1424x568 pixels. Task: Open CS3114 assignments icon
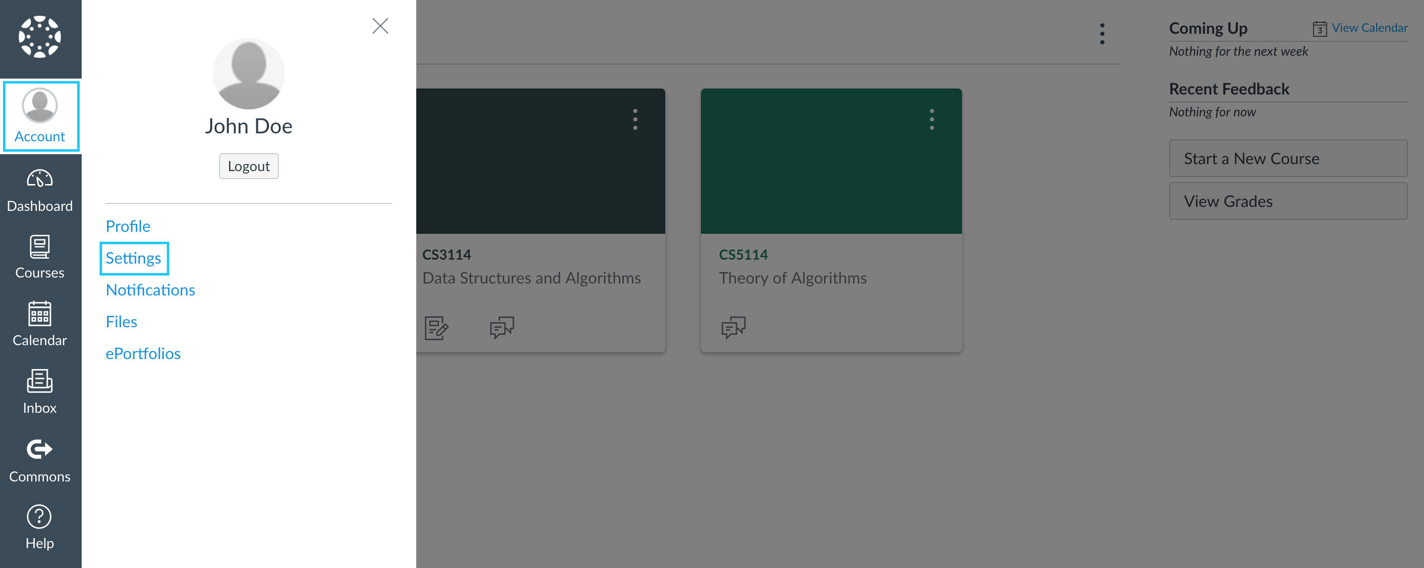click(x=436, y=327)
